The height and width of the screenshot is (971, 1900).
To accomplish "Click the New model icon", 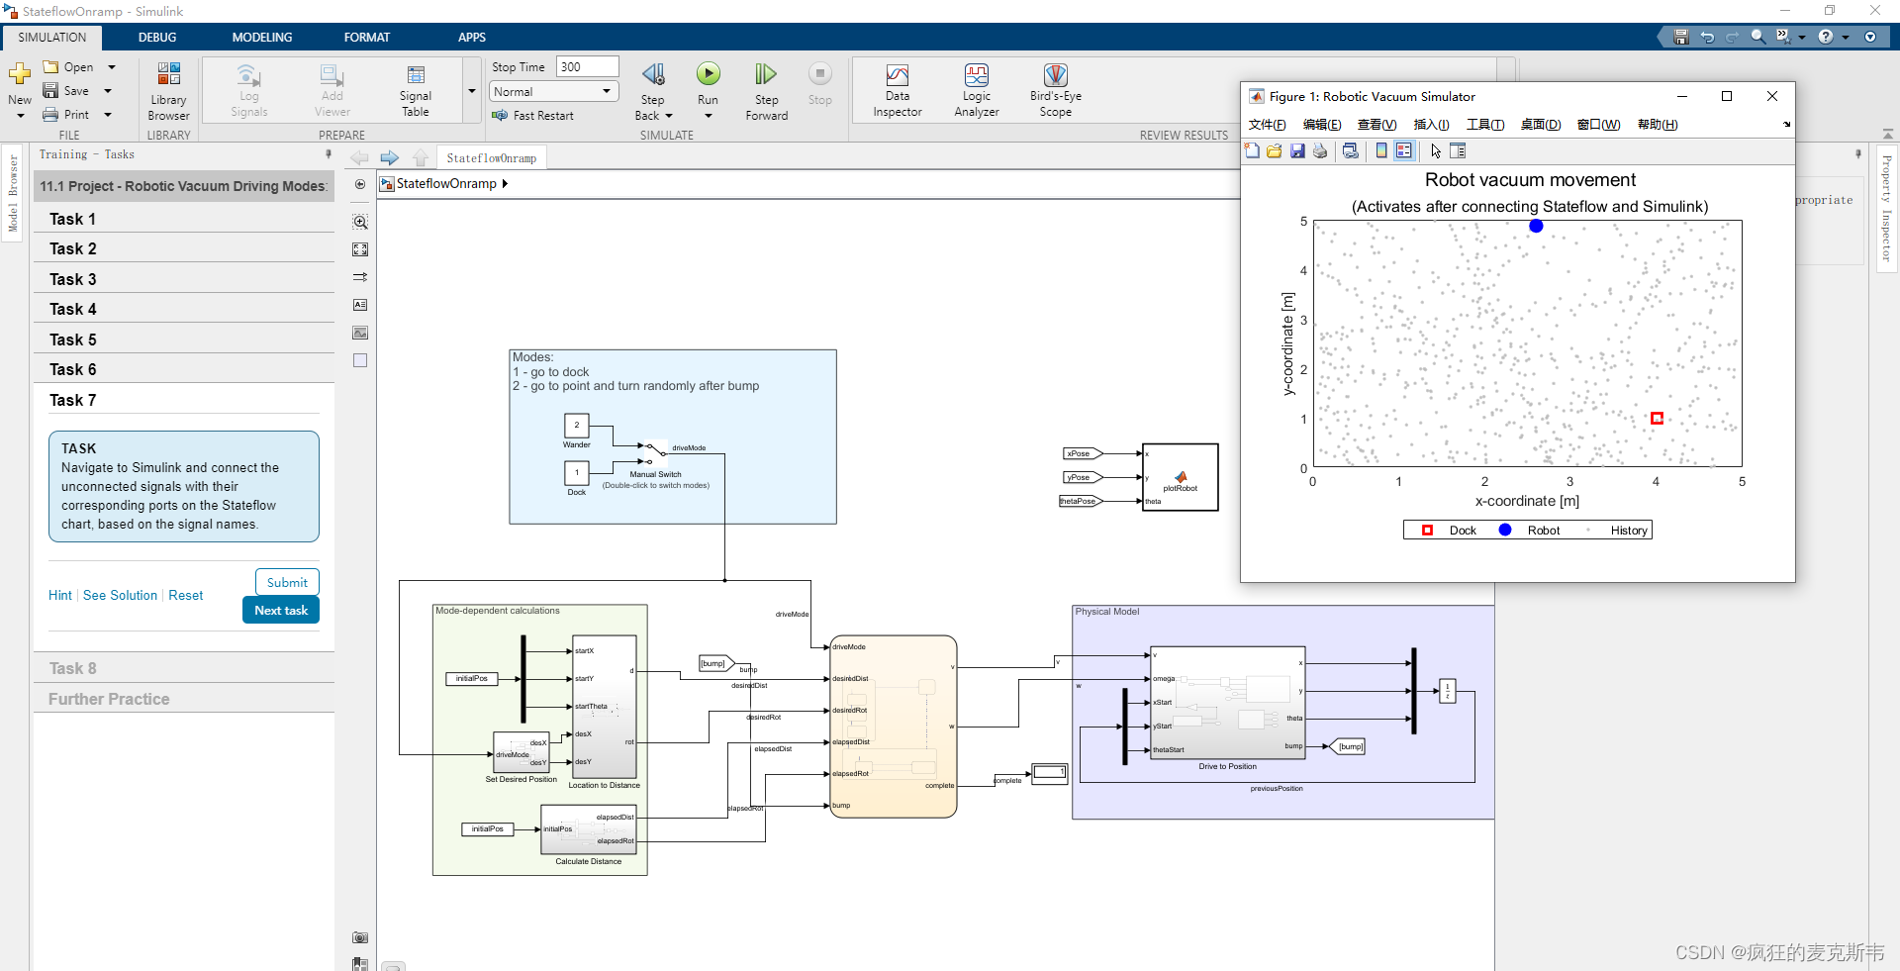I will (20, 74).
